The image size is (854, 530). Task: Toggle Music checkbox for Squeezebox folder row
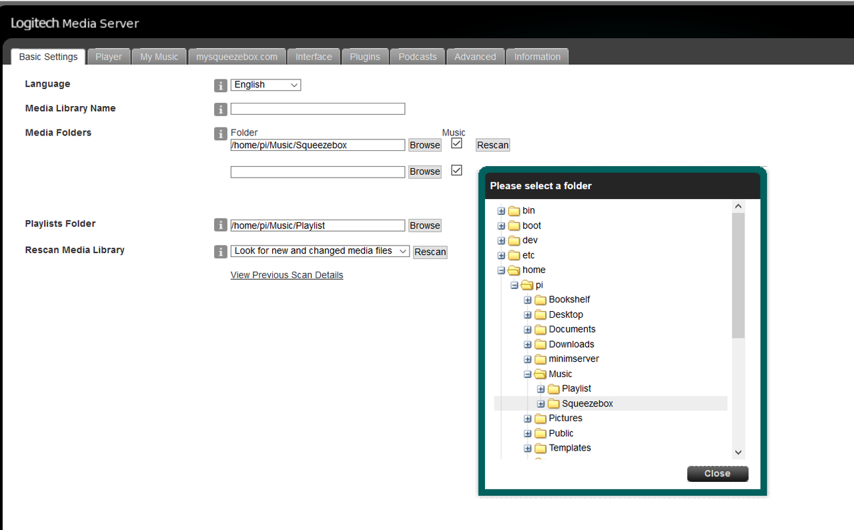tap(456, 144)
